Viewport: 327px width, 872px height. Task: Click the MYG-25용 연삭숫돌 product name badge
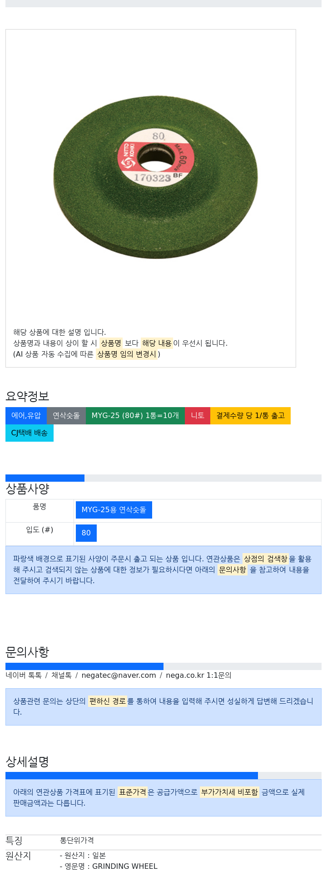114,510
